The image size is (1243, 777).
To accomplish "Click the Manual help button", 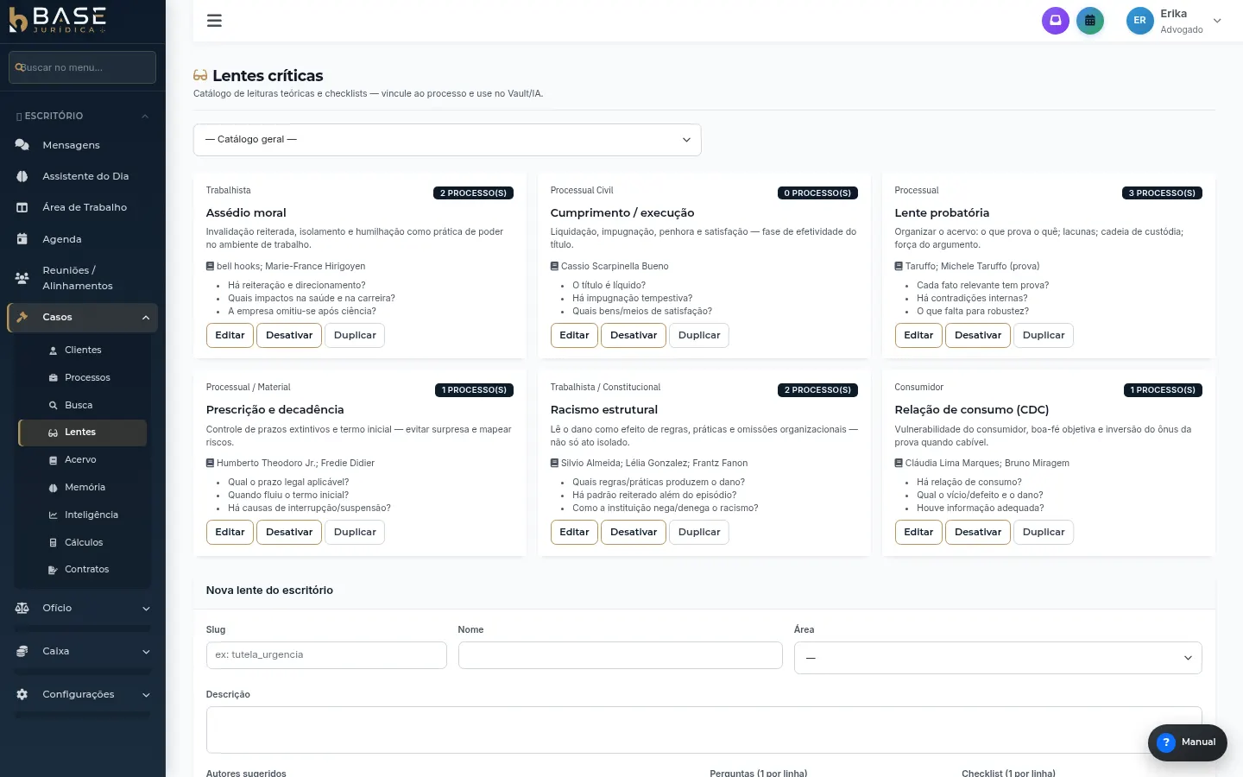I will click(1188, 742).
